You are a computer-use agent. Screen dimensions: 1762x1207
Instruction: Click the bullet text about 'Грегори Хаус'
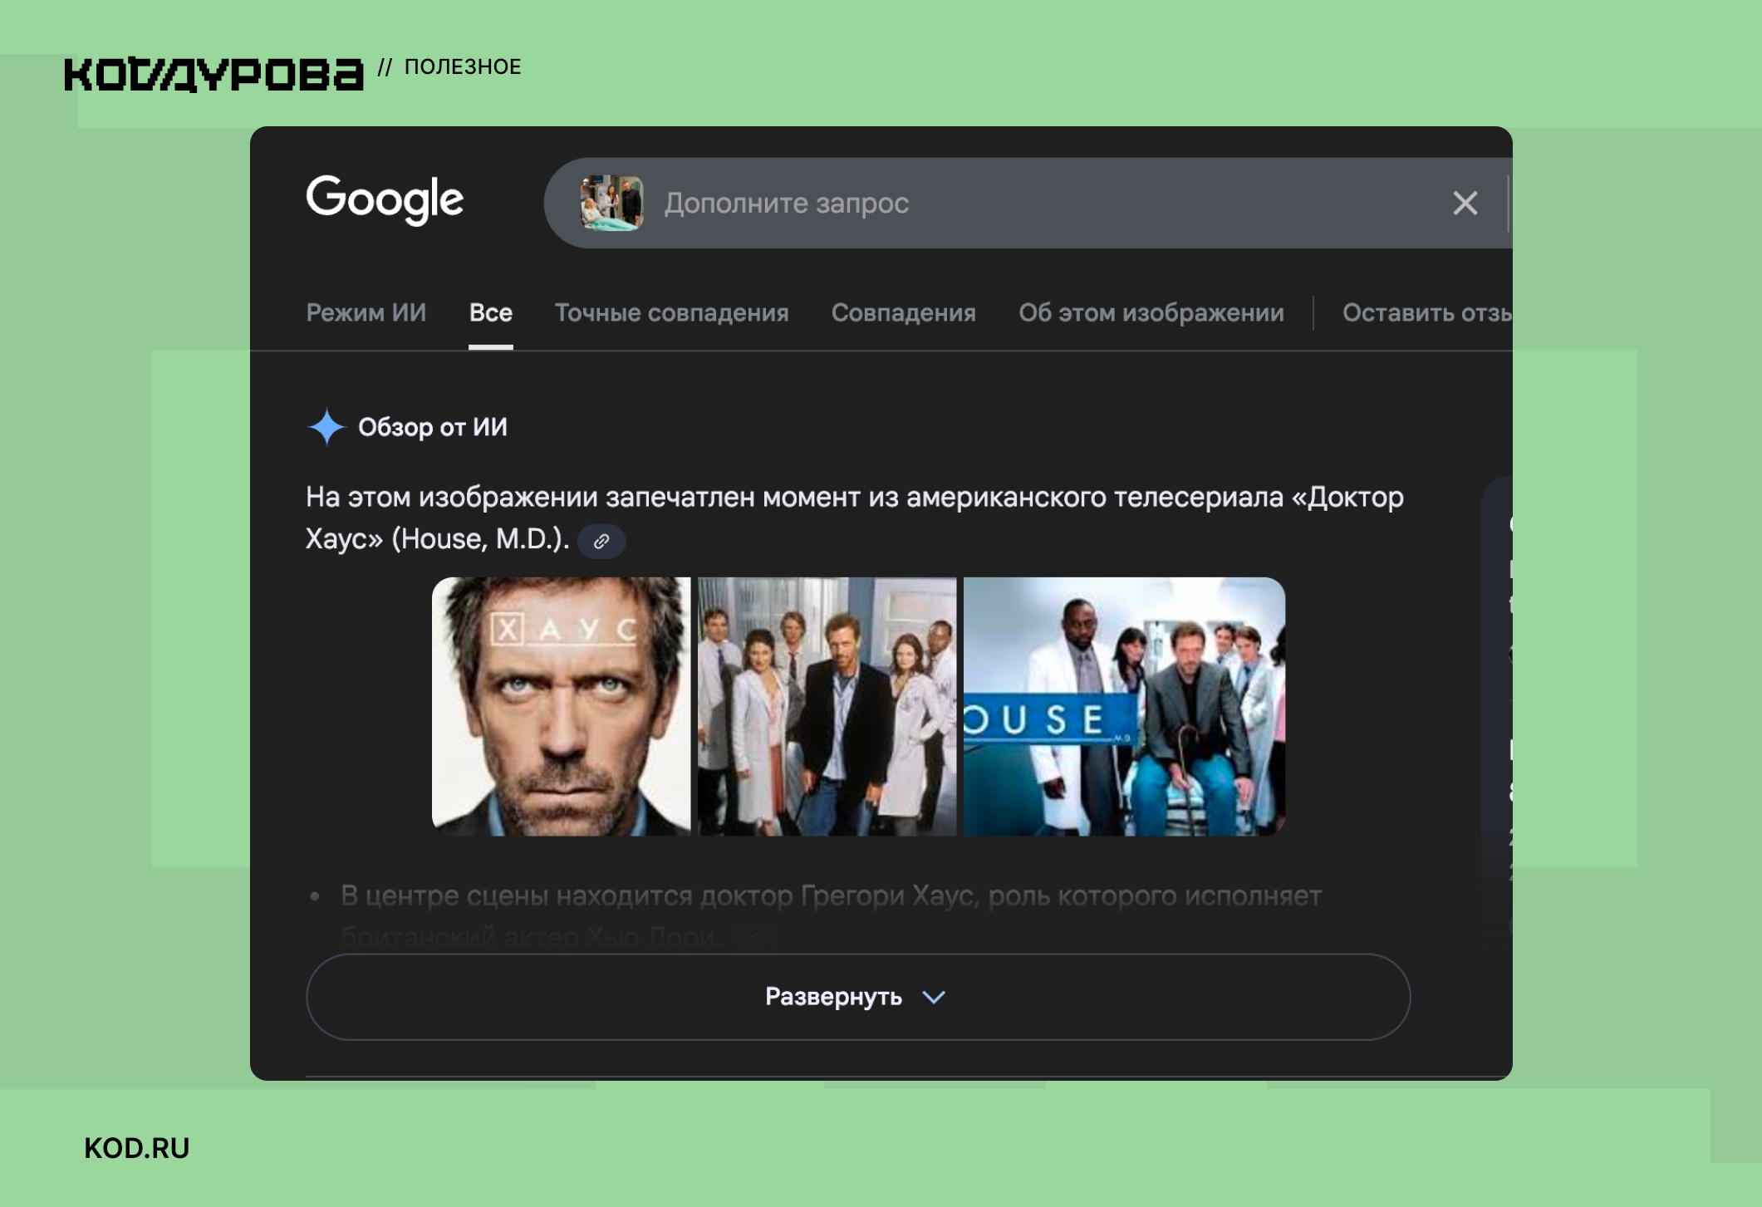point(831,916)
